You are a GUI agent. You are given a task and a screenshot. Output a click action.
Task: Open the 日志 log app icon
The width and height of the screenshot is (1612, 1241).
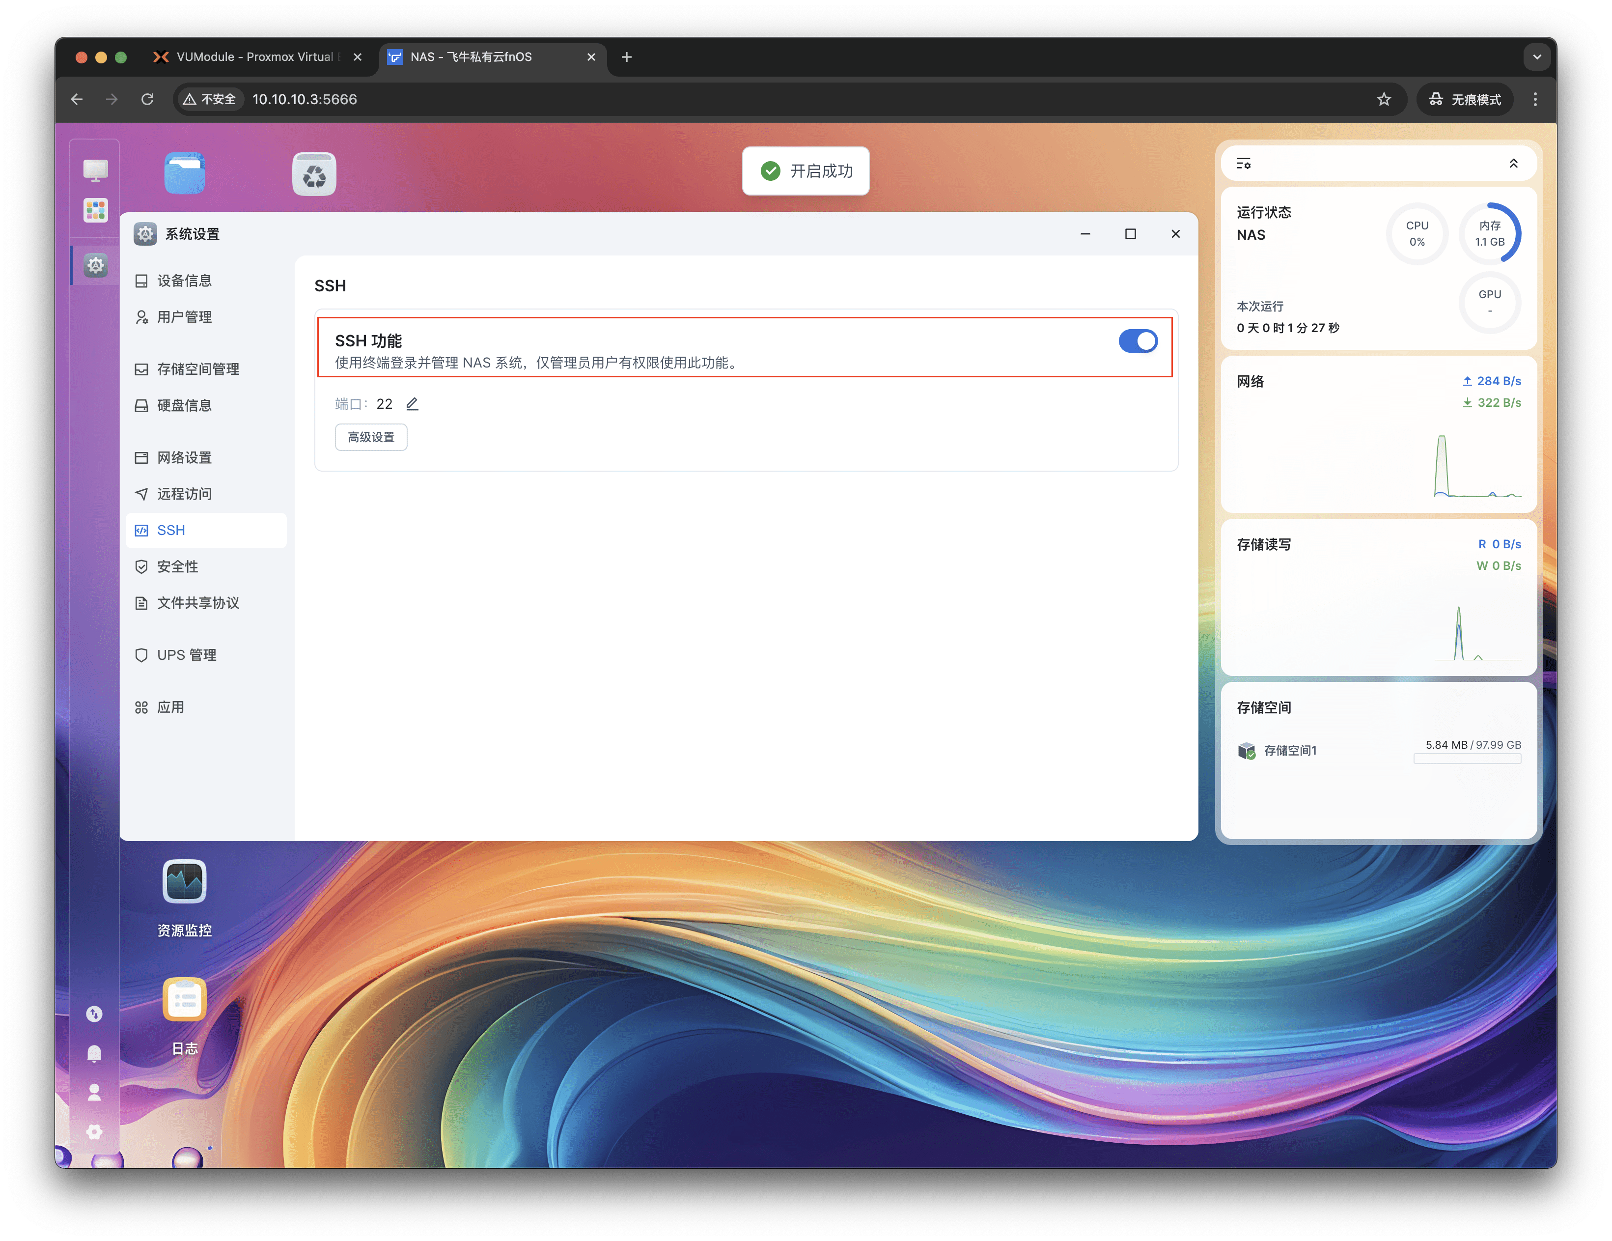(x=185, y=1000)
